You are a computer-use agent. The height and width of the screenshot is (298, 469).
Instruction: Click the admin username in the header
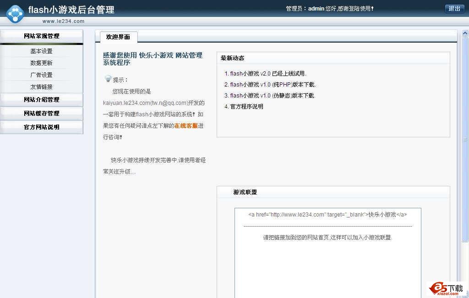(x=316, y=9)
